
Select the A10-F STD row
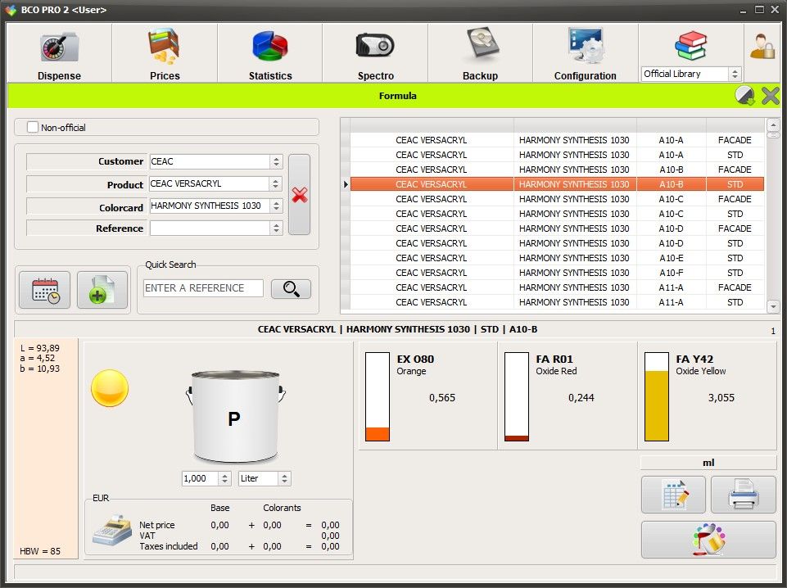click(x=557, y=273)
